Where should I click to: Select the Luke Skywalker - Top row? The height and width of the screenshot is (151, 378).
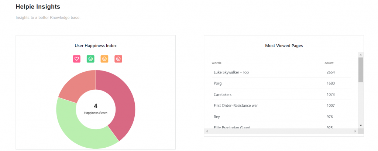(x=231, y=72)
